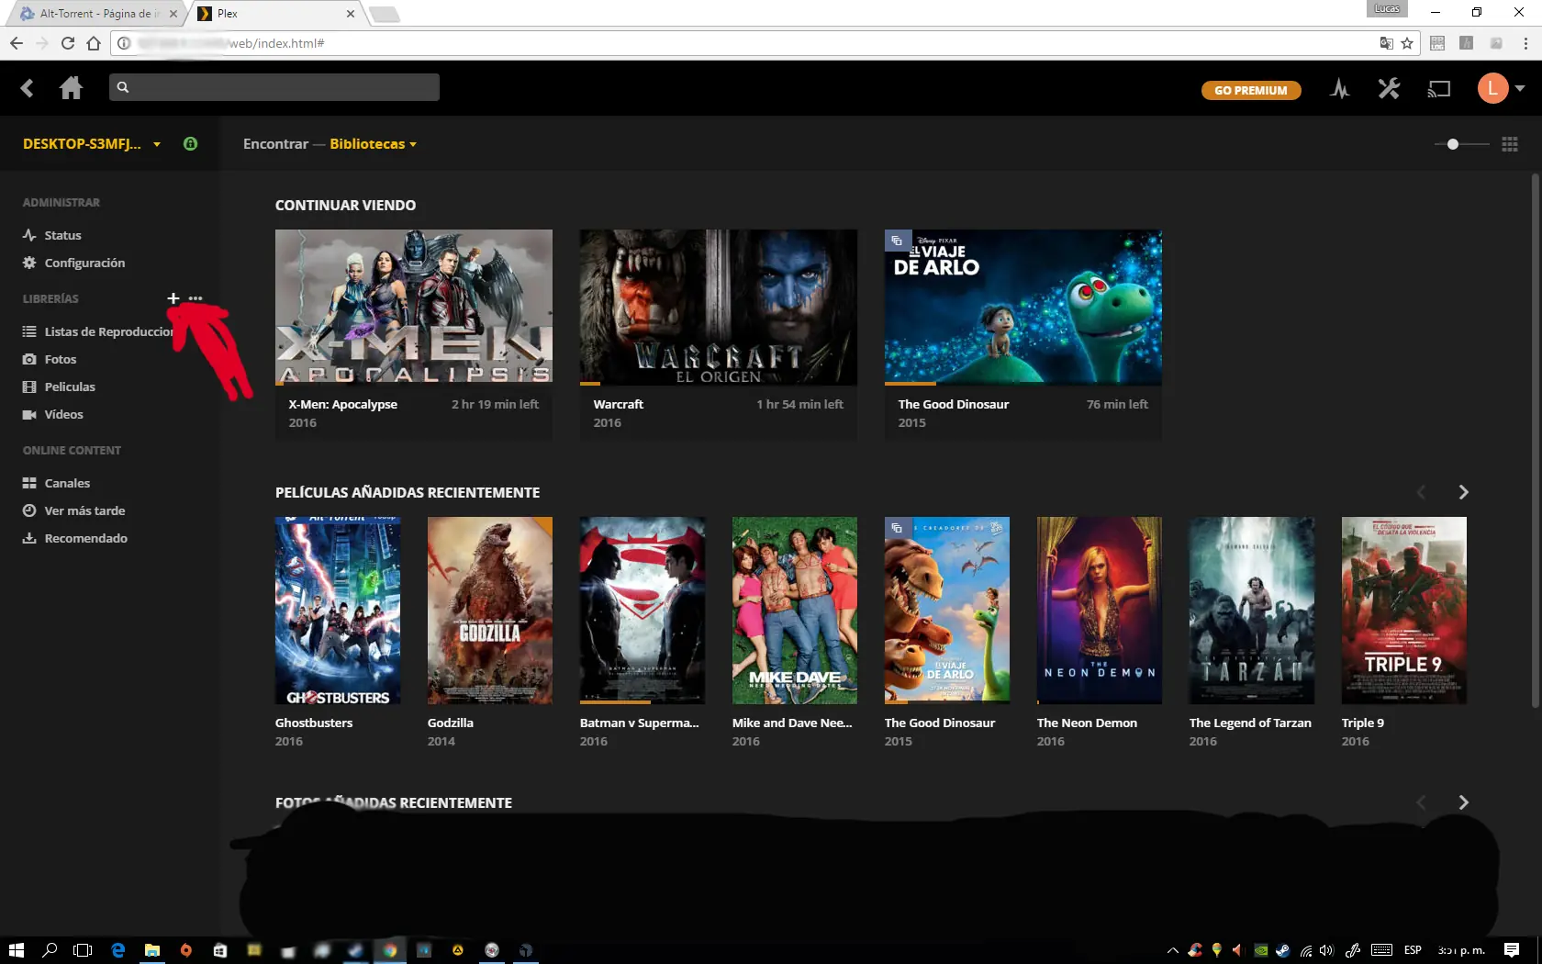Viewport: 1542px width, 964px height.
Task: Open the Triple 9 poster
Action: tap(1404, 611)
